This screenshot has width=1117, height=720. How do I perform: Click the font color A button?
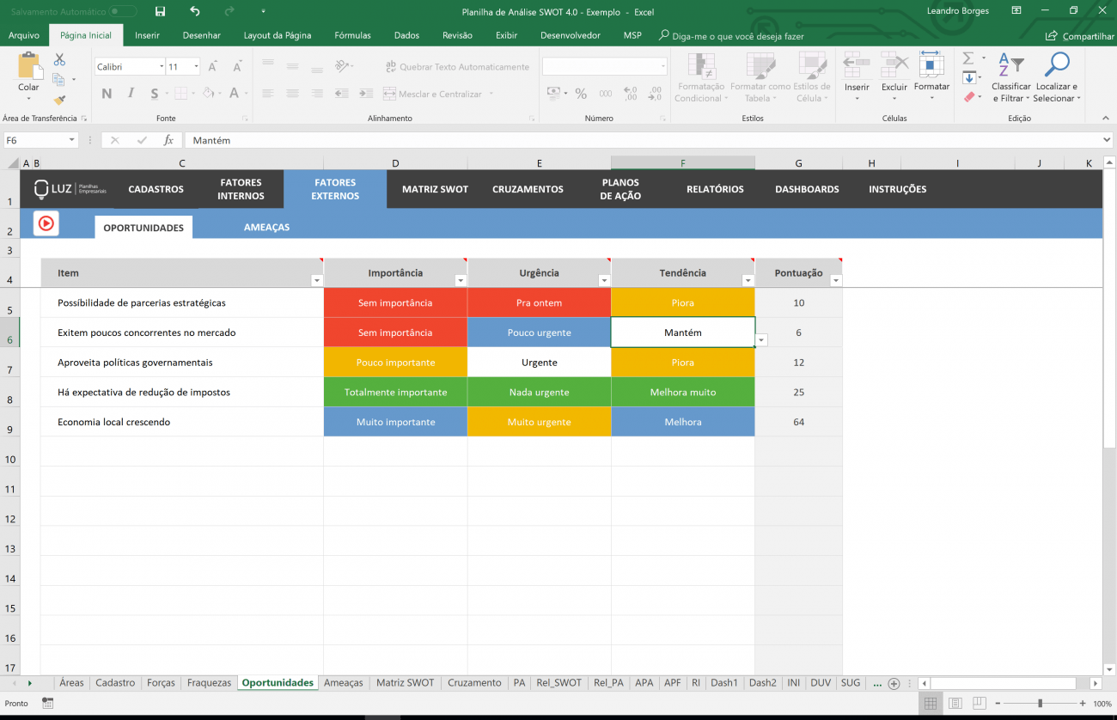pos(235,94)
